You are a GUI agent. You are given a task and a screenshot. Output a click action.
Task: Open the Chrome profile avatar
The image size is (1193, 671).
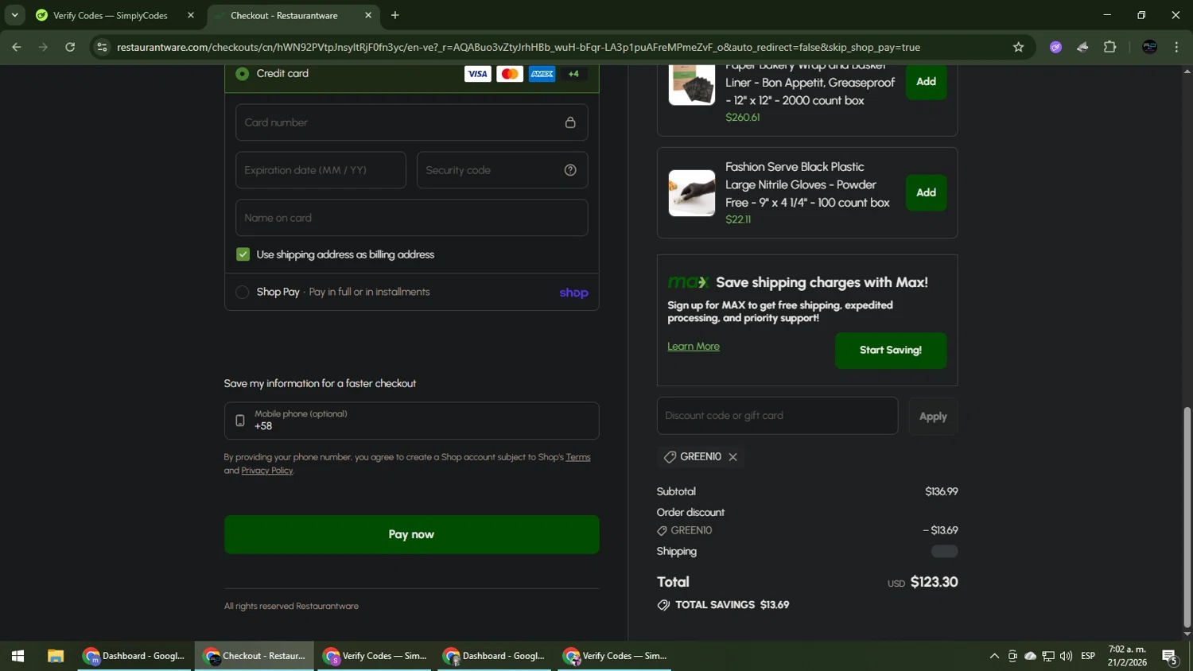1149,47
